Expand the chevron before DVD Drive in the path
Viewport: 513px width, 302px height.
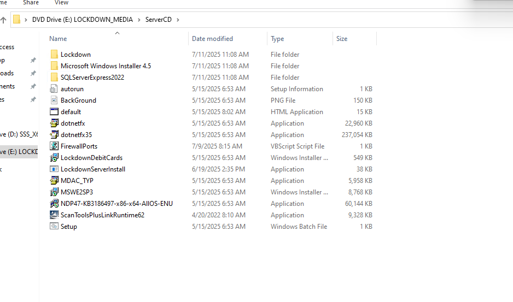[x=26, y=20]
